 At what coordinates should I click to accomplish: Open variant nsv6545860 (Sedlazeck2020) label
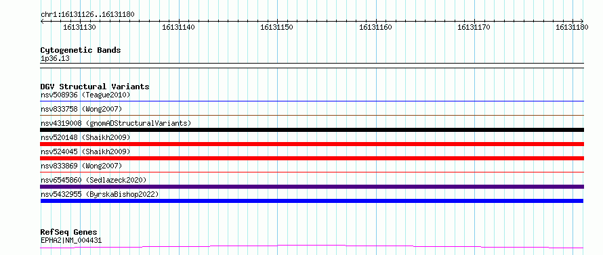coord(93,180)
